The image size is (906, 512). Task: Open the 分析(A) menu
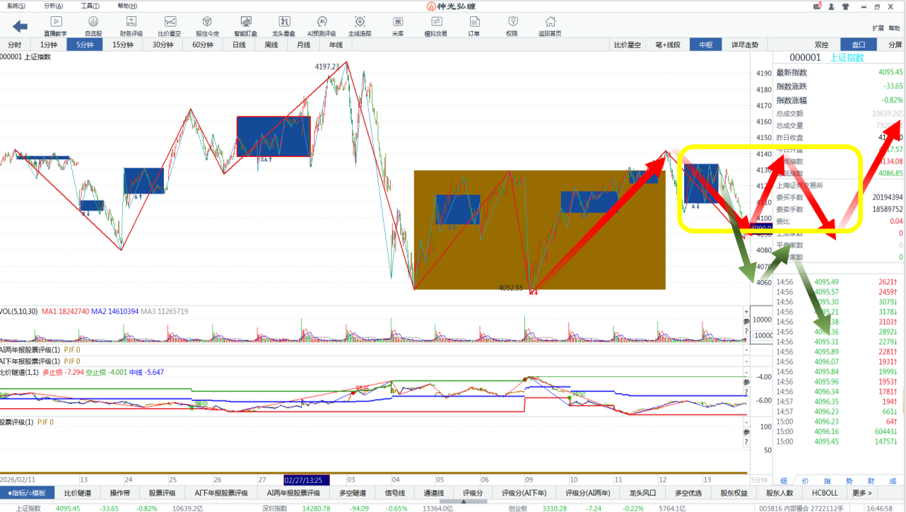click(x=53, y=6)
